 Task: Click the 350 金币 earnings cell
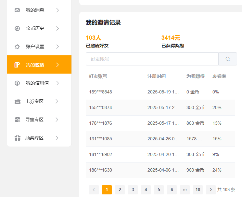point(195,107)
